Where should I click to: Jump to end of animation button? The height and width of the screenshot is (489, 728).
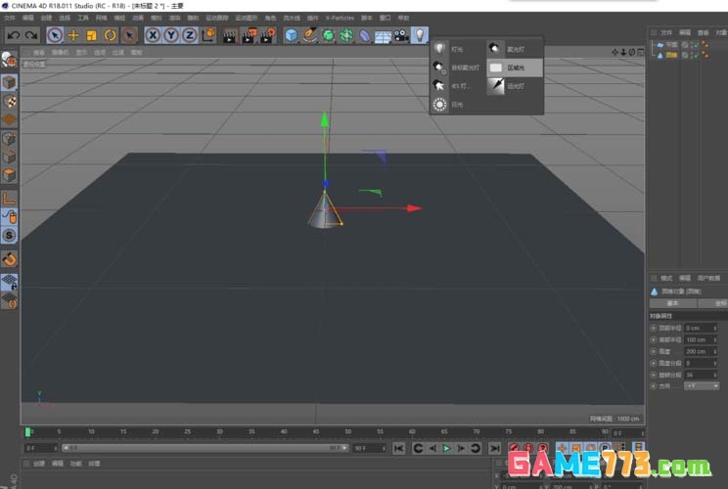coord(495,448)
